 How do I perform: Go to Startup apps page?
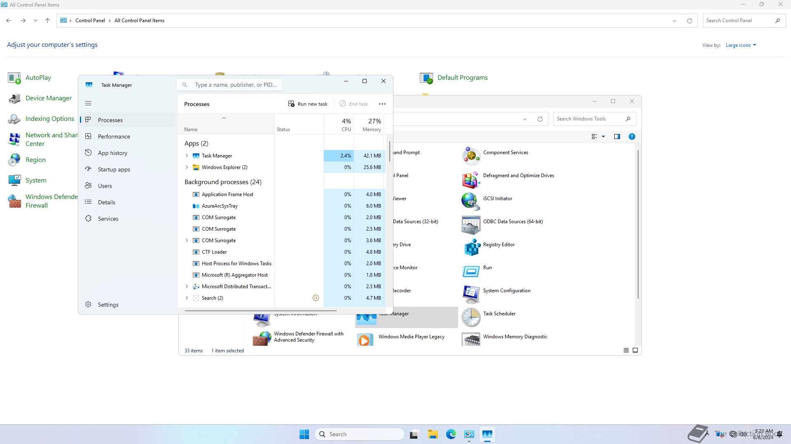coord(114,169)
